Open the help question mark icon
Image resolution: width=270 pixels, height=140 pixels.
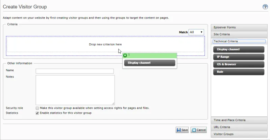265,7
